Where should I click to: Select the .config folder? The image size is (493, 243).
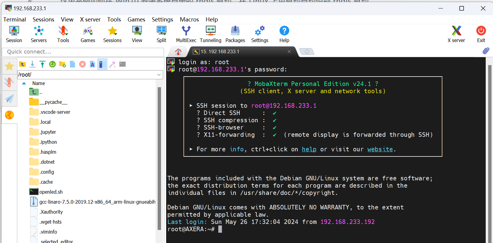(x=42, y=172)
